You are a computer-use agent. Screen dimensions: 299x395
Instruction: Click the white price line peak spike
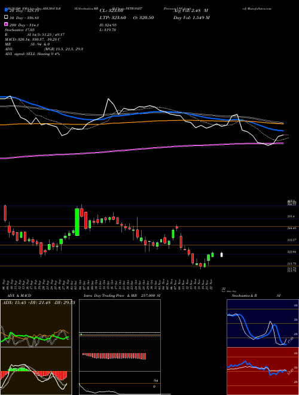click(108, 99)
